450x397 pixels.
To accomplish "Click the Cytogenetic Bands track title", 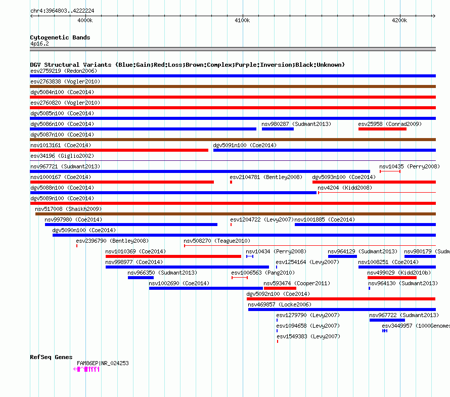I will [60, 37].
